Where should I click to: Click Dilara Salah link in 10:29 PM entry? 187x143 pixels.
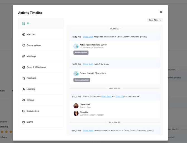[x=88, y=64]
